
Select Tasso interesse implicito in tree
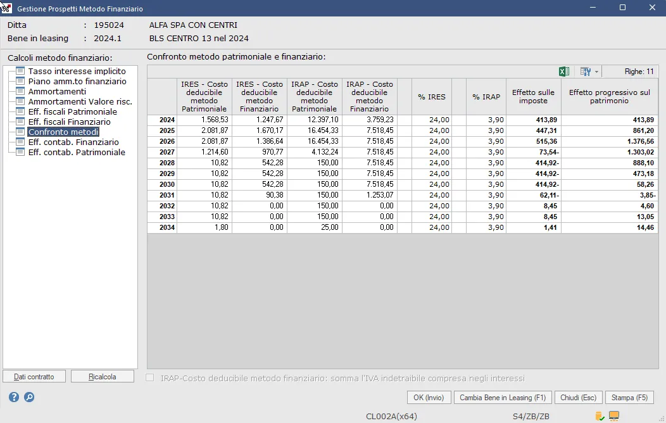[77, 71]
